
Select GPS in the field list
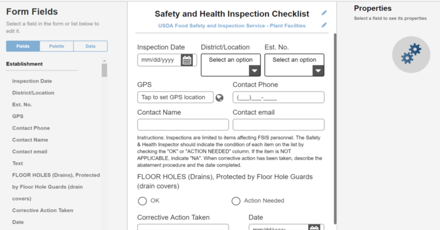coord(18,116)
